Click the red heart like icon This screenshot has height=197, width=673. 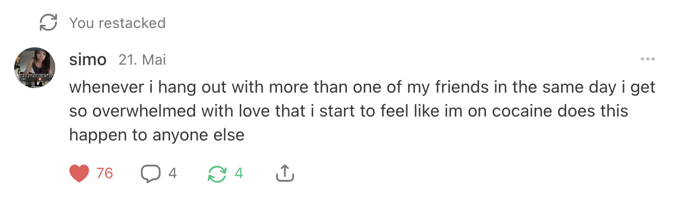coord(79,174)
